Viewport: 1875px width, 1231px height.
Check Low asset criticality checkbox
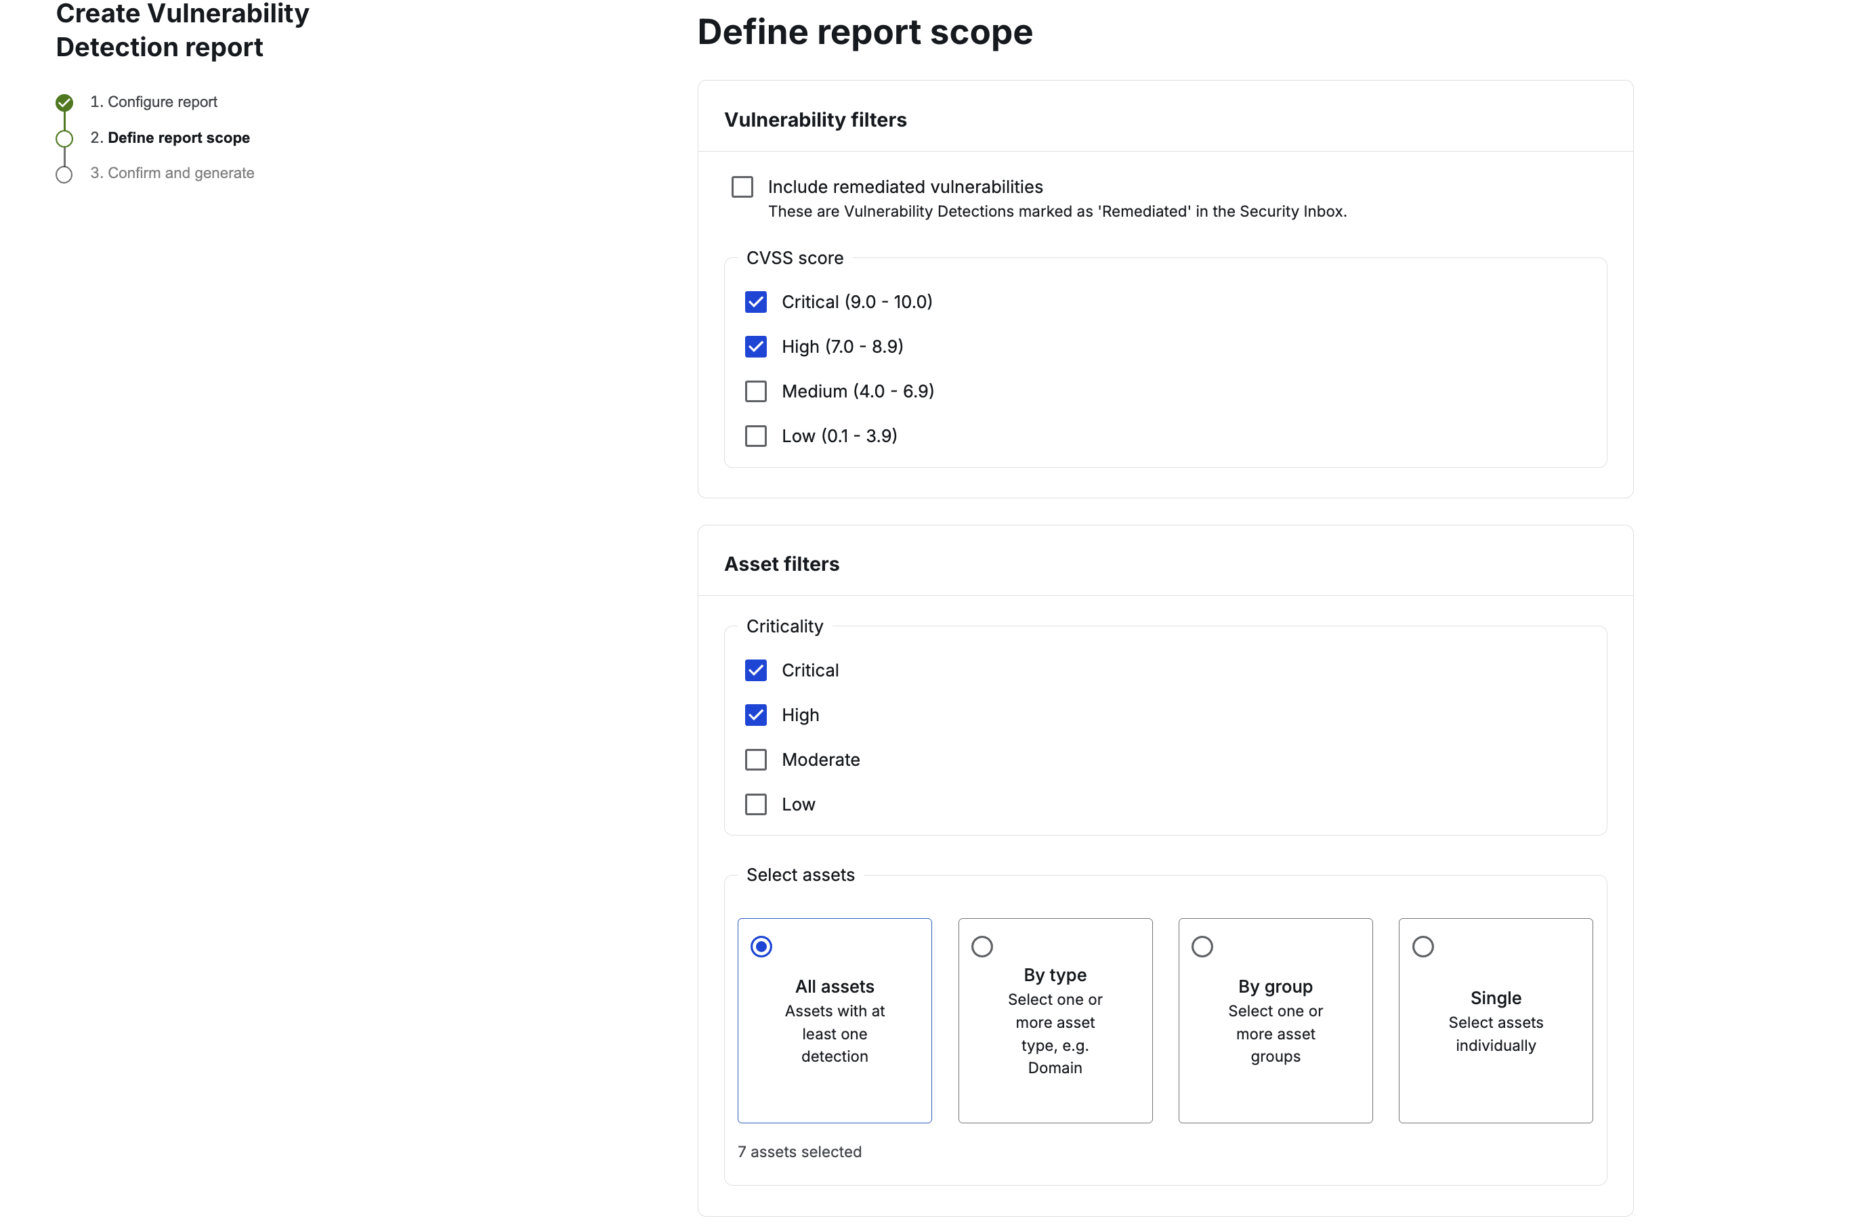755,804
